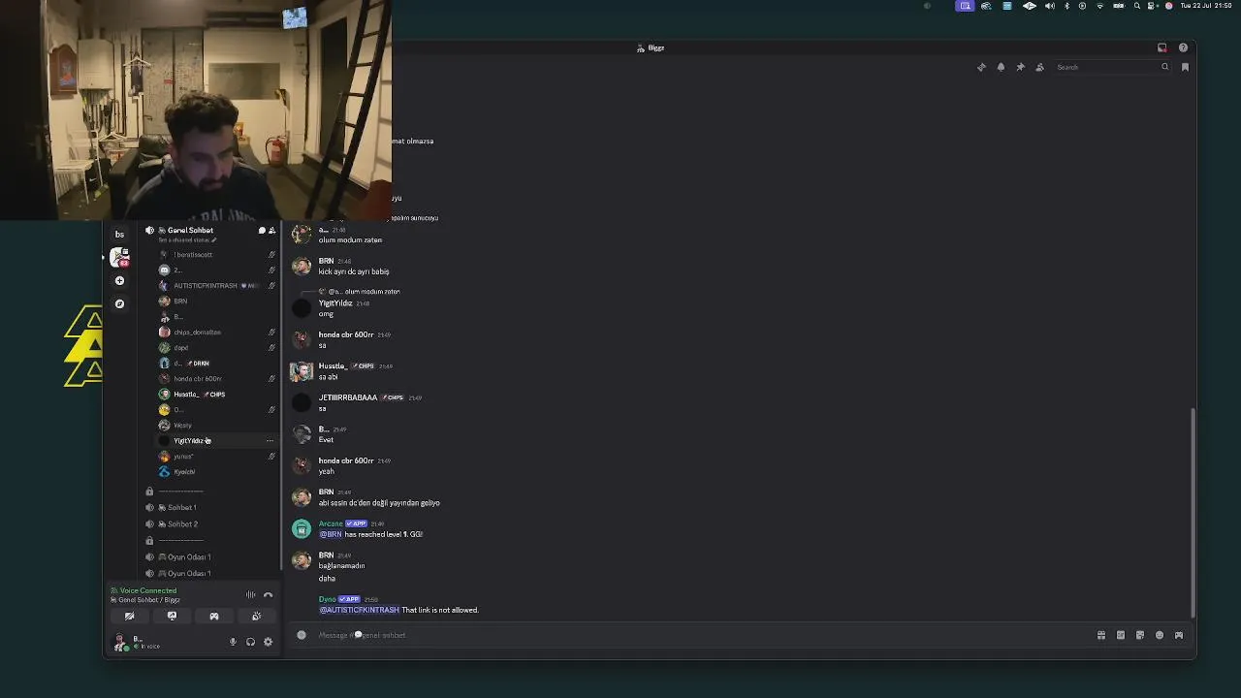Open the server with red notification badge
1241x698 pixels.
click(x=119, y=257)
